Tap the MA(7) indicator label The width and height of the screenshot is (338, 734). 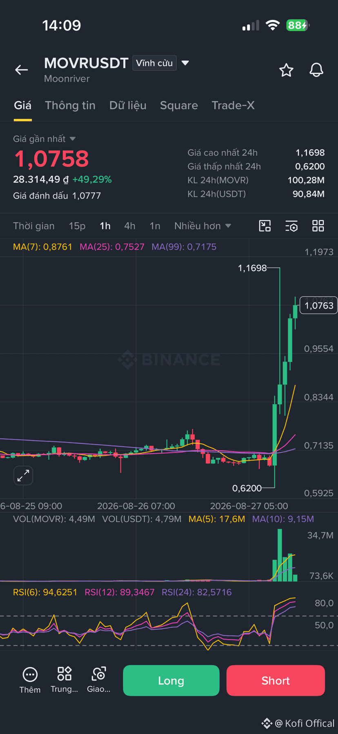[42, 247]
